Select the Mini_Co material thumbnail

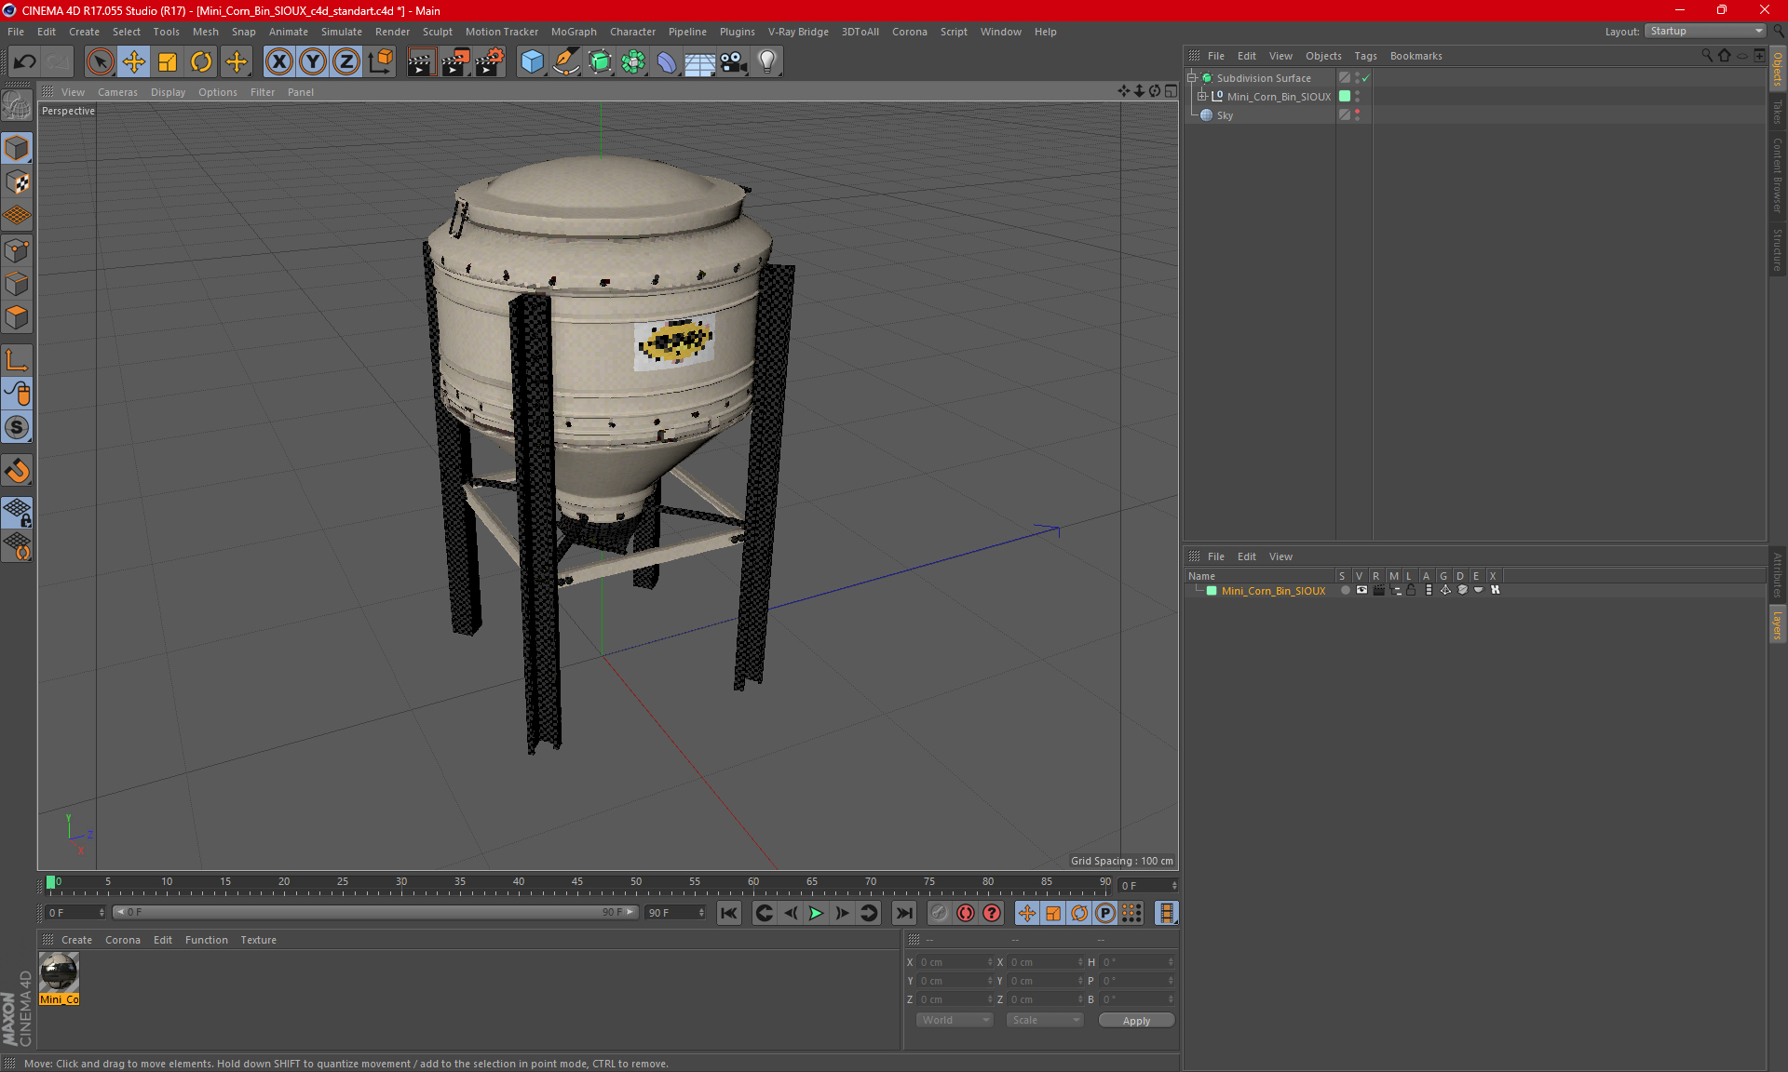click(x=60, y=973)
